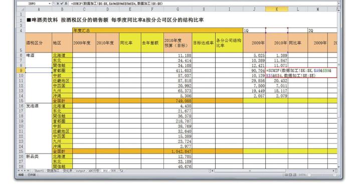Switch to the 302 sheet tab
The image size is (361, 189).
point(105,171)
